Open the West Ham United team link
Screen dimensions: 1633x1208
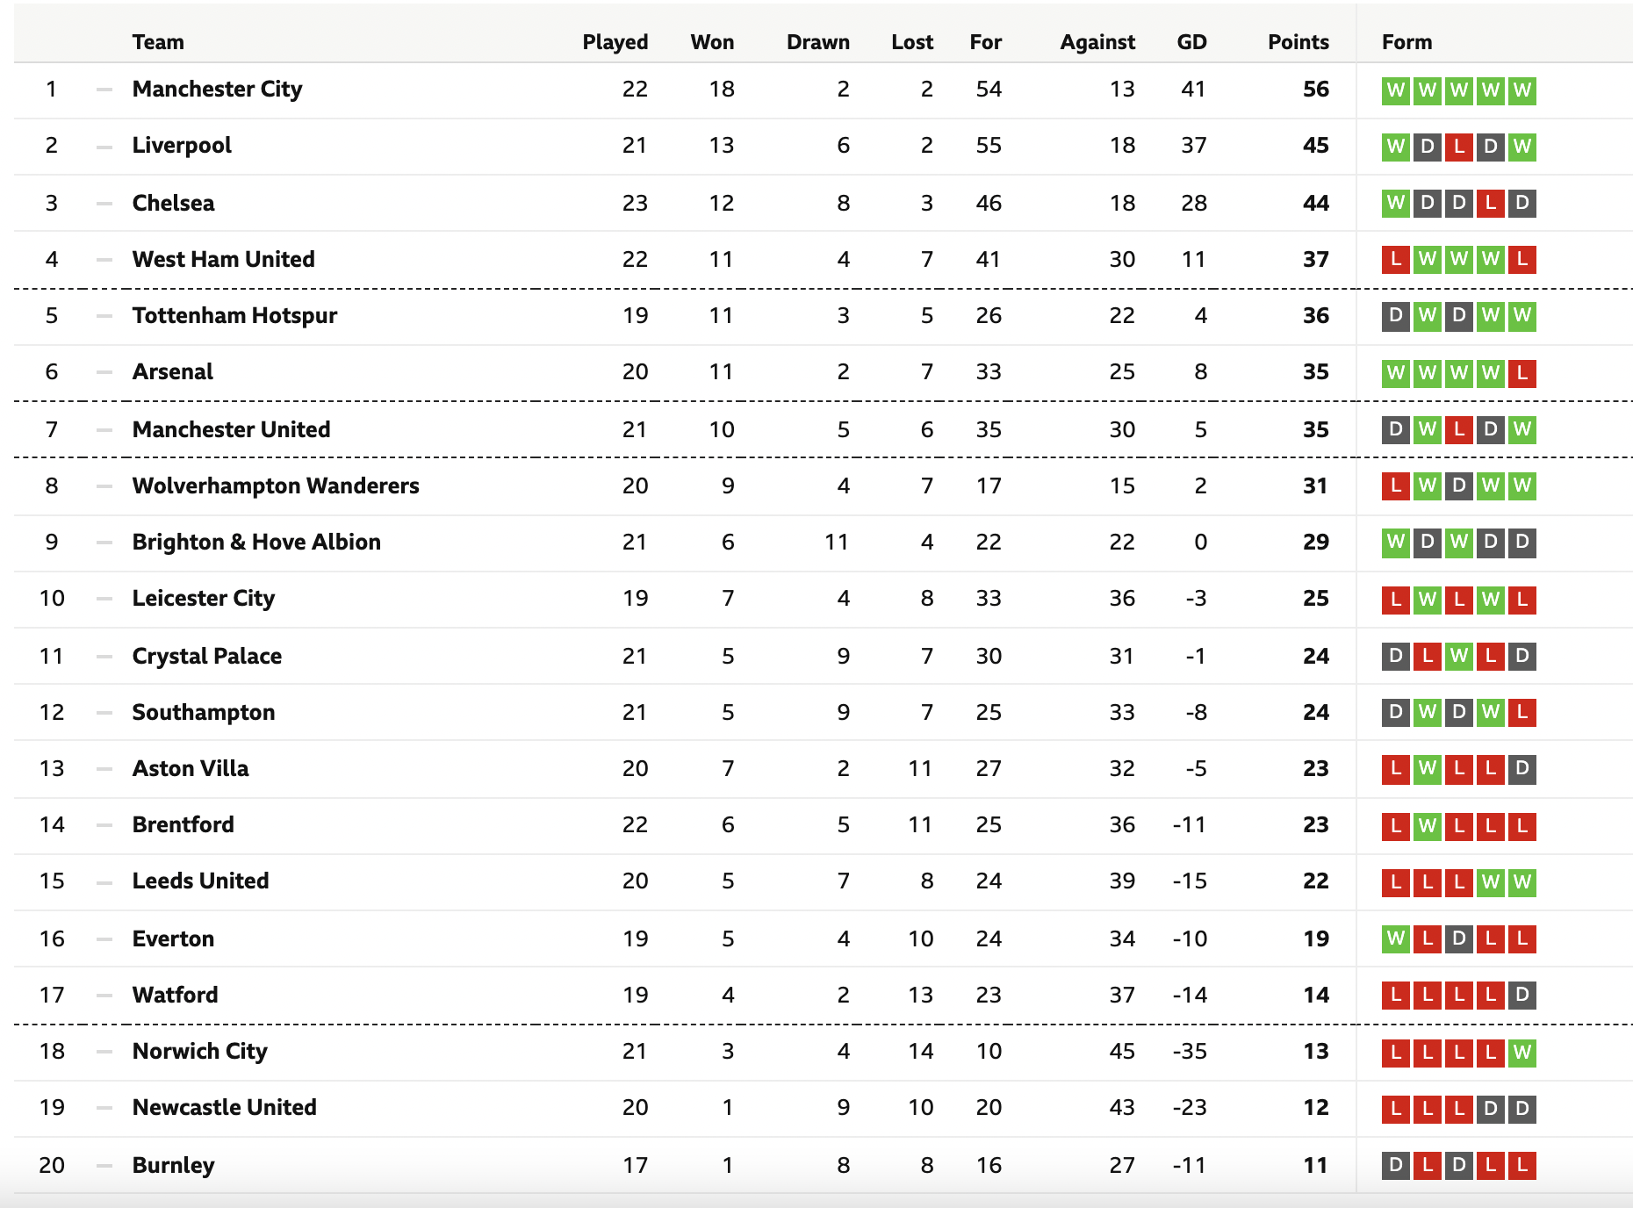pos(223,259)
